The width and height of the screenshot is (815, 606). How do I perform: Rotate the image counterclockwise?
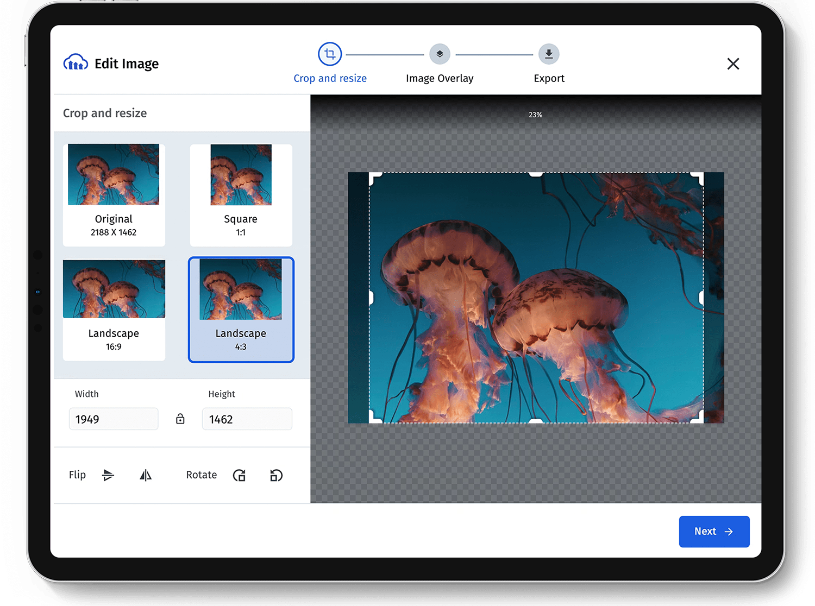(276, 475)
